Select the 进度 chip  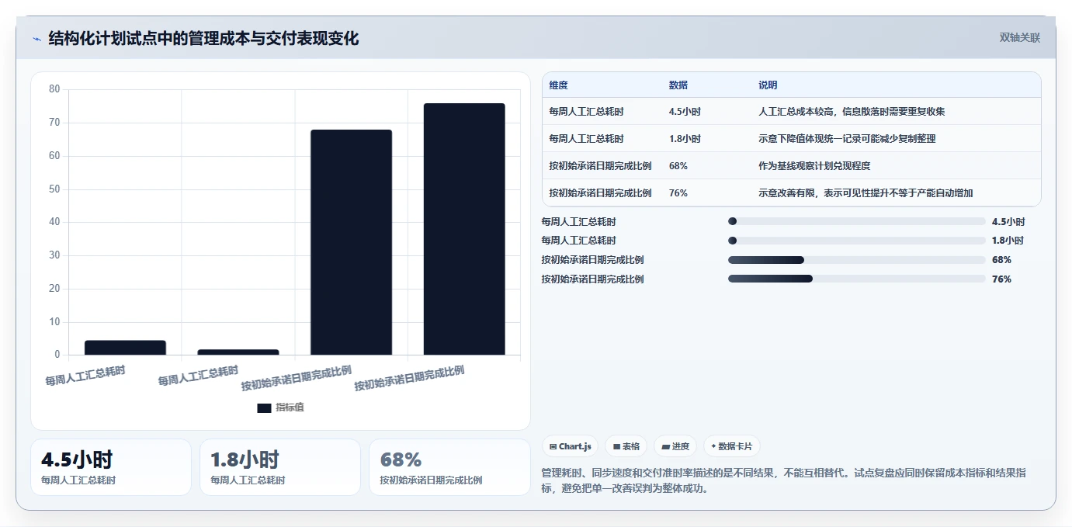(x=675, y=446)
